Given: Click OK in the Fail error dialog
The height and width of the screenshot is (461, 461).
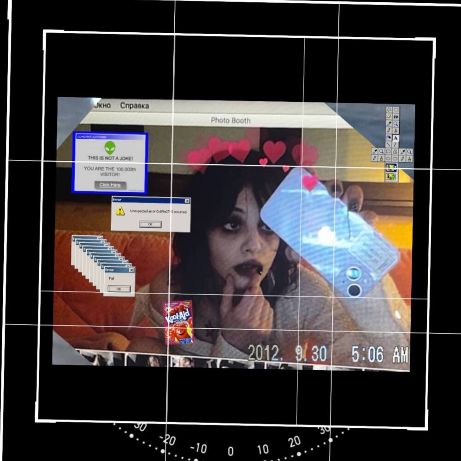Looking at the screenshot, I should point(119,289).
